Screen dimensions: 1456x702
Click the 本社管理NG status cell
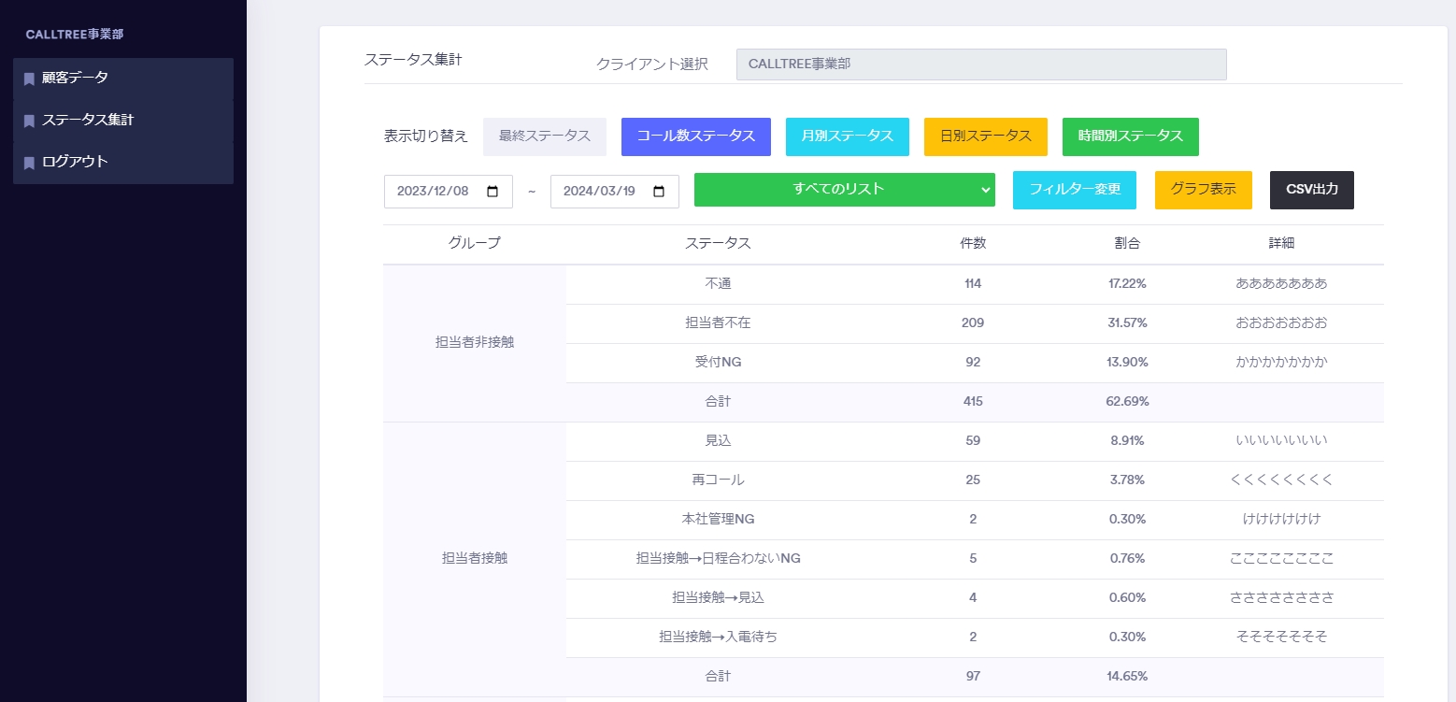click(x=718, y=520)
